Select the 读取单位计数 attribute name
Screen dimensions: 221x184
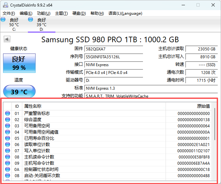click(x=37, y=144)
